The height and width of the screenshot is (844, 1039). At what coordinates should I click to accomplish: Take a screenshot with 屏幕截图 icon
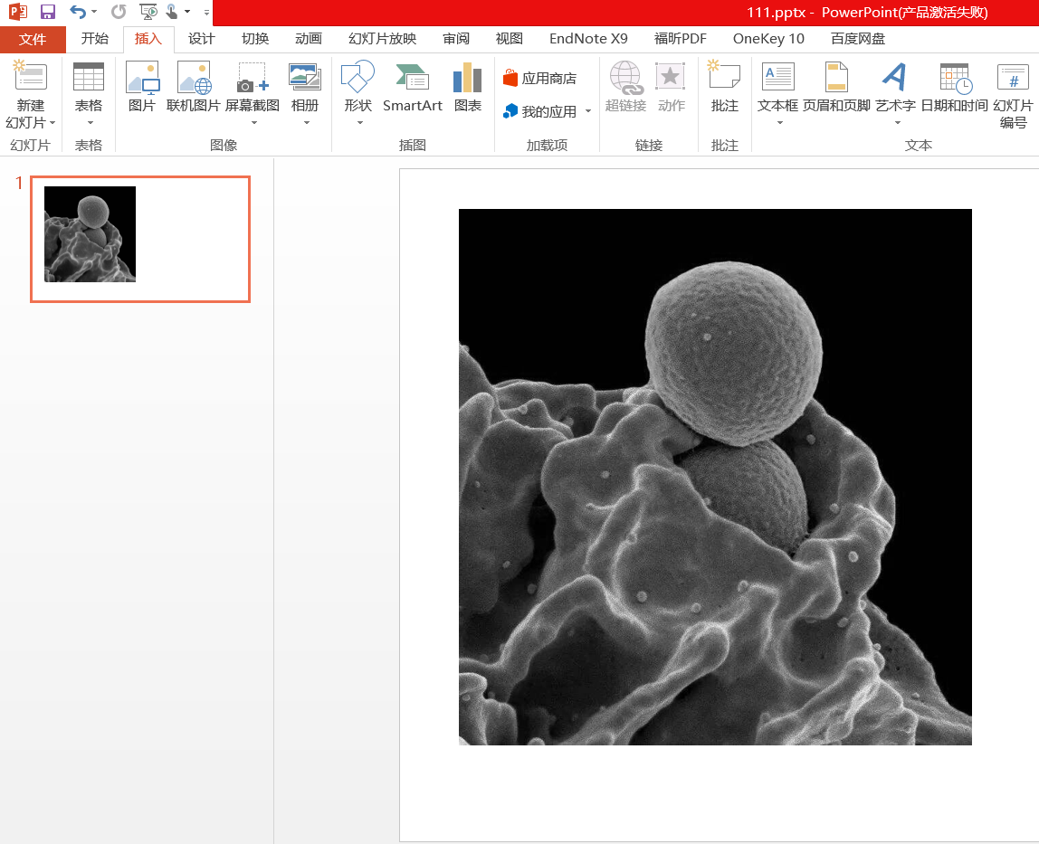pyautogui.click(x=253, y=78)
